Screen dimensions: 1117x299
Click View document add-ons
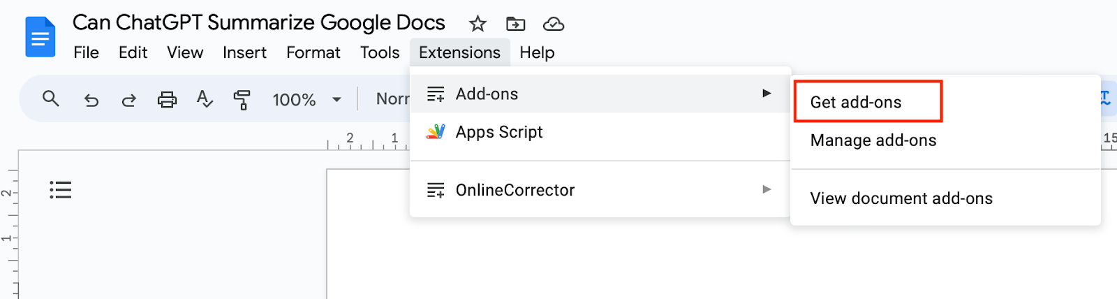click(x=901, y=198)
